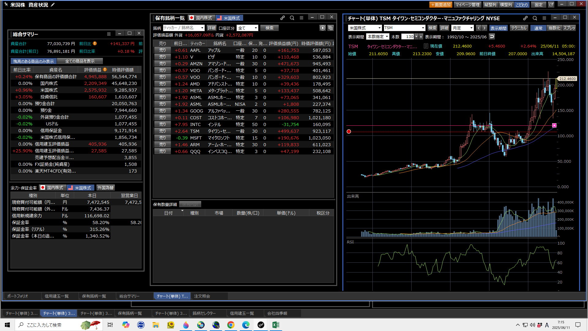Click the copy icon in holdings list toolbar
The width and height of the screenshot is (588, 331).
click(330, 28)
